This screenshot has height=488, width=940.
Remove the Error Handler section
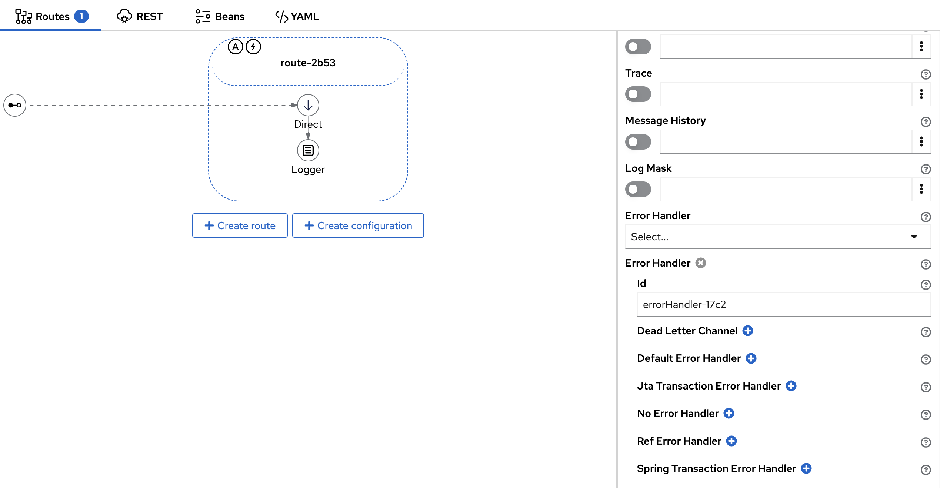700,263
